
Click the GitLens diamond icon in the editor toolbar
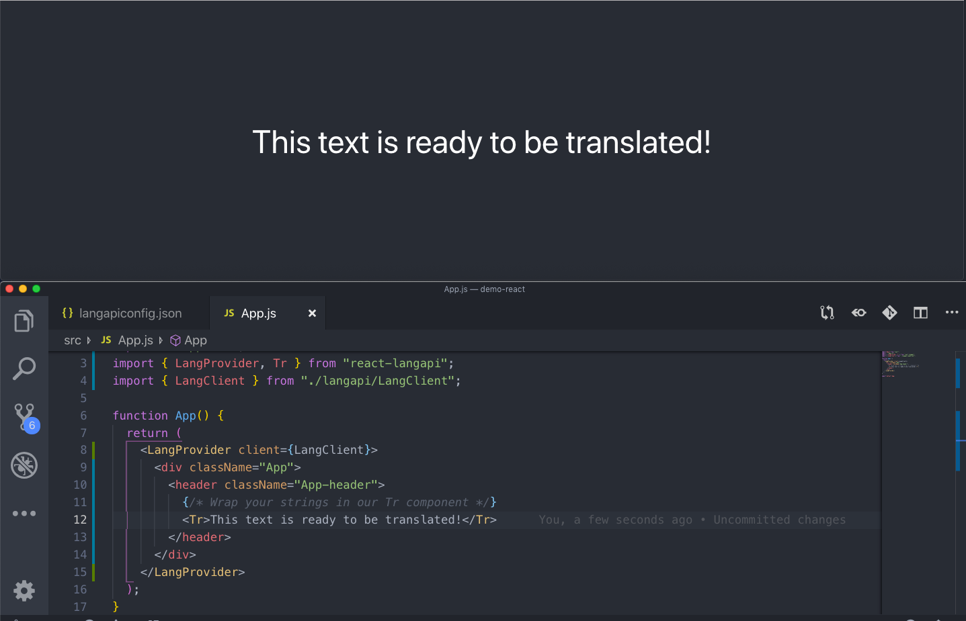pyautogui.click(x=889, y=312)
